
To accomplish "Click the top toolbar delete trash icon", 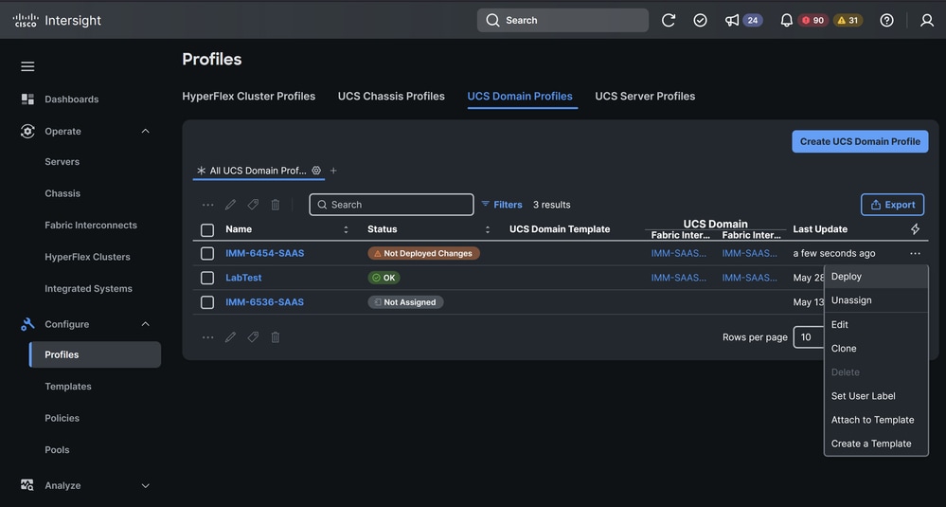I will point(276,205).
